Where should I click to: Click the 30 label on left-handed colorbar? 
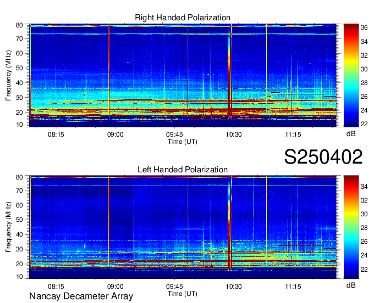tap(364, 214)
